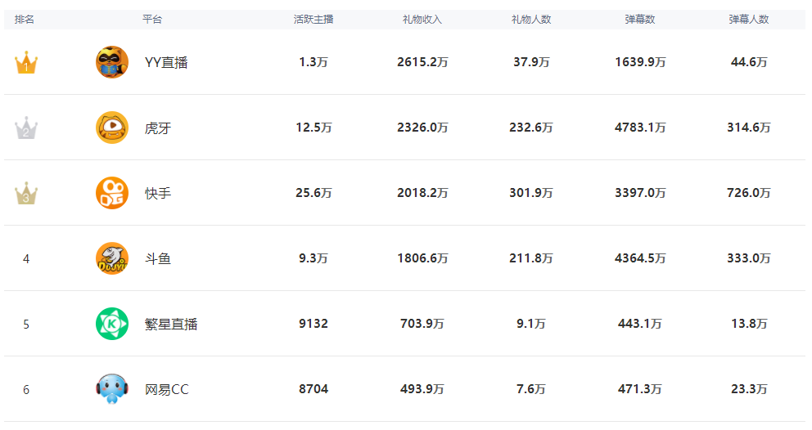Click the YY直播 platform logo
The height and width of the screenshot is (430, 812).
[112, 62]
